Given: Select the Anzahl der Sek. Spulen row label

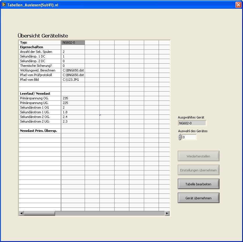Looking at the screenshot, I should point(40,52).
